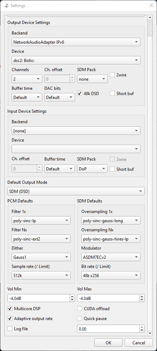
Task: Open Dither Gauss1 dropdown
Action: (x=41, y=257)
